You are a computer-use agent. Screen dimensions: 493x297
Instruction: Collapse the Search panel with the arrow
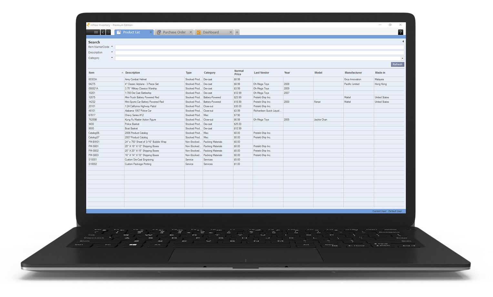pos(403,42)
